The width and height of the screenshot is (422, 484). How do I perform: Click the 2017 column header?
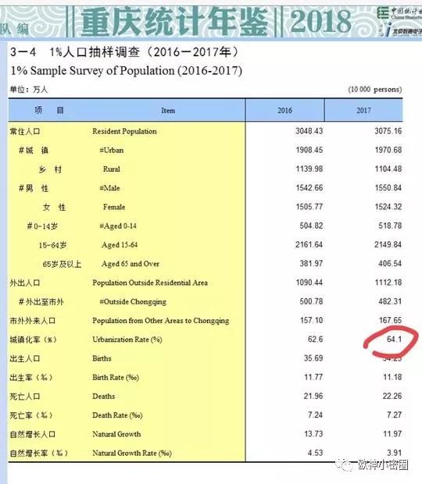[x=363, y=111]
